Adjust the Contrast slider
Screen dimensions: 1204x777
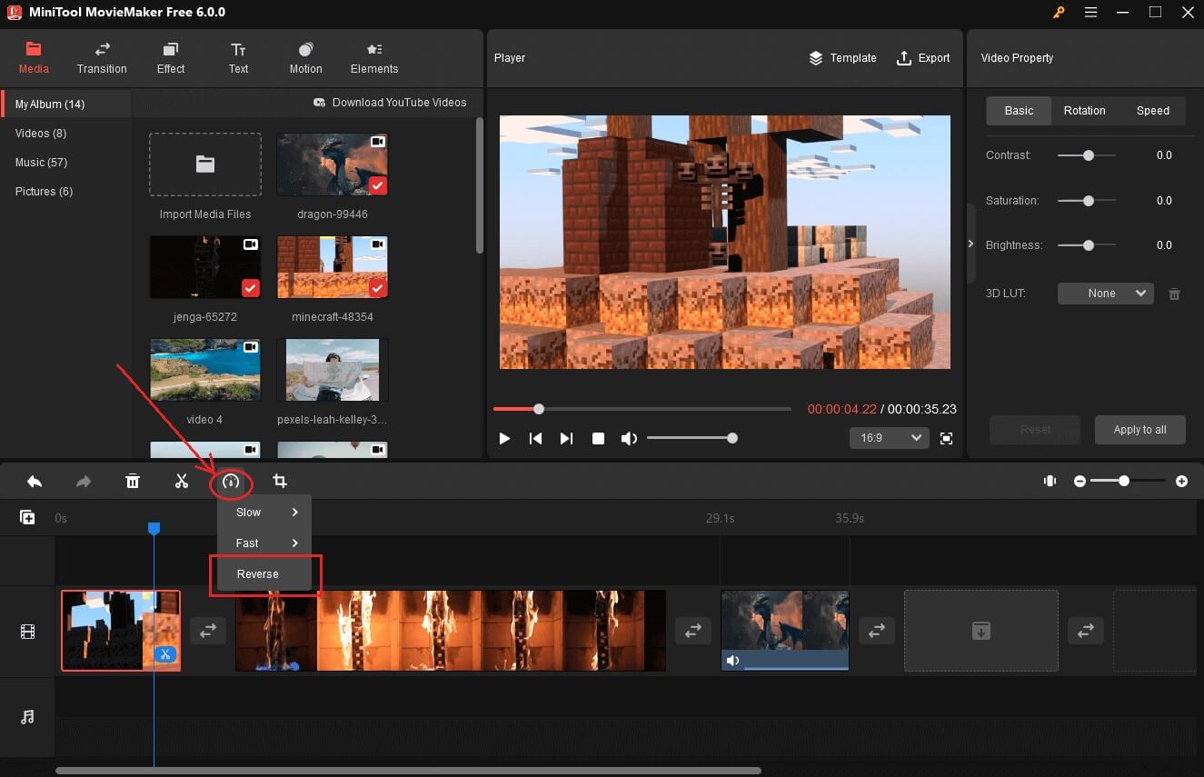point(1087,155)
